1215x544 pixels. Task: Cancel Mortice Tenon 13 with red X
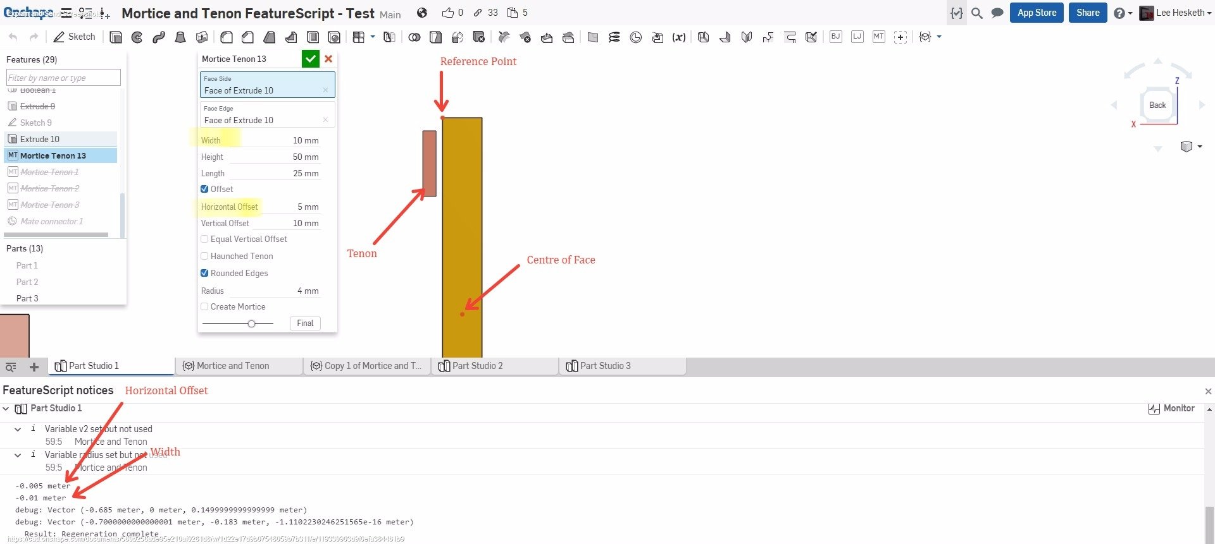click(x=328, y=59)
